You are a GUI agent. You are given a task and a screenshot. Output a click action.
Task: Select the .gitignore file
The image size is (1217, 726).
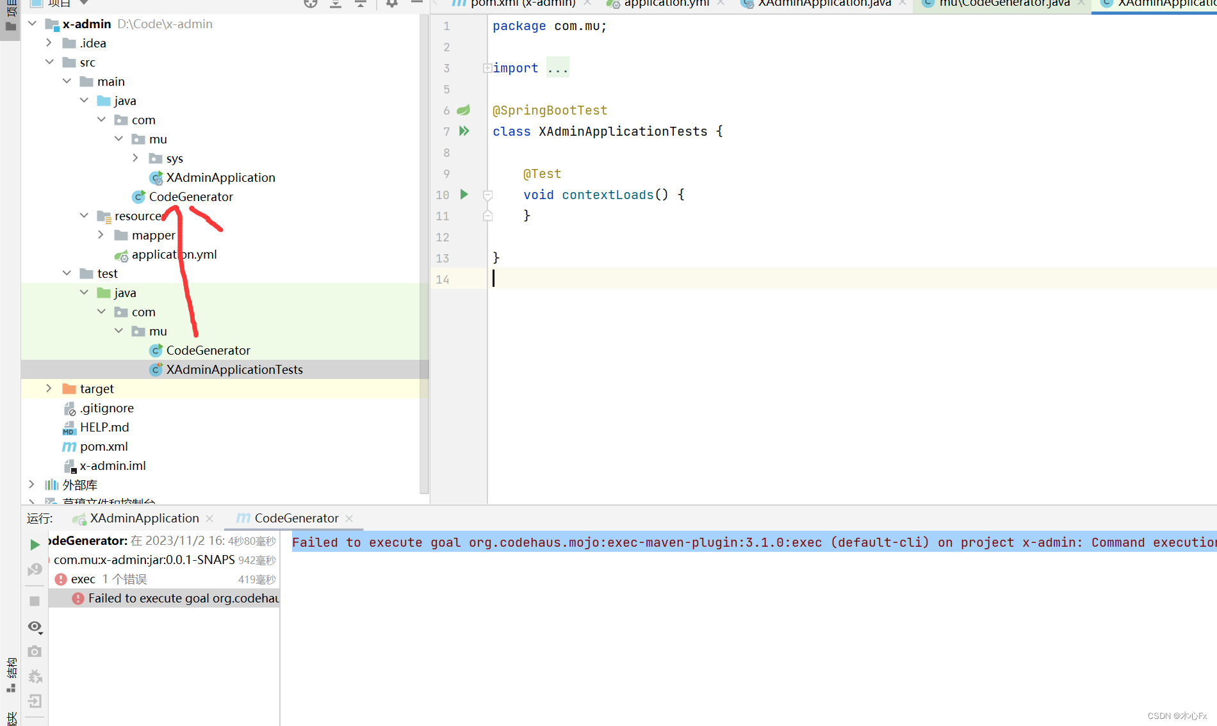click(x=106, y=408)
